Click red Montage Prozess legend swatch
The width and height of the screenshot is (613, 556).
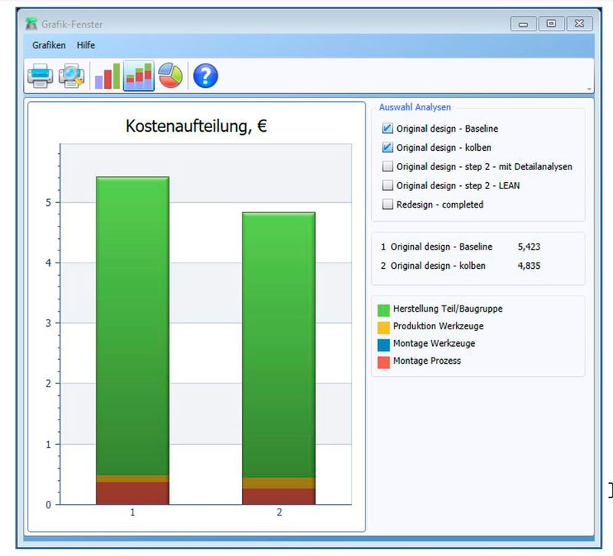pyautogui.click(x=384, y=362)
